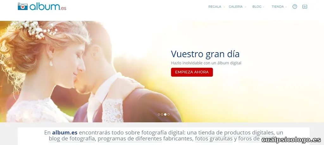Click the download software icon
Image resolution: width=324 pixels, height=145 pixels.
click(305, 7)
